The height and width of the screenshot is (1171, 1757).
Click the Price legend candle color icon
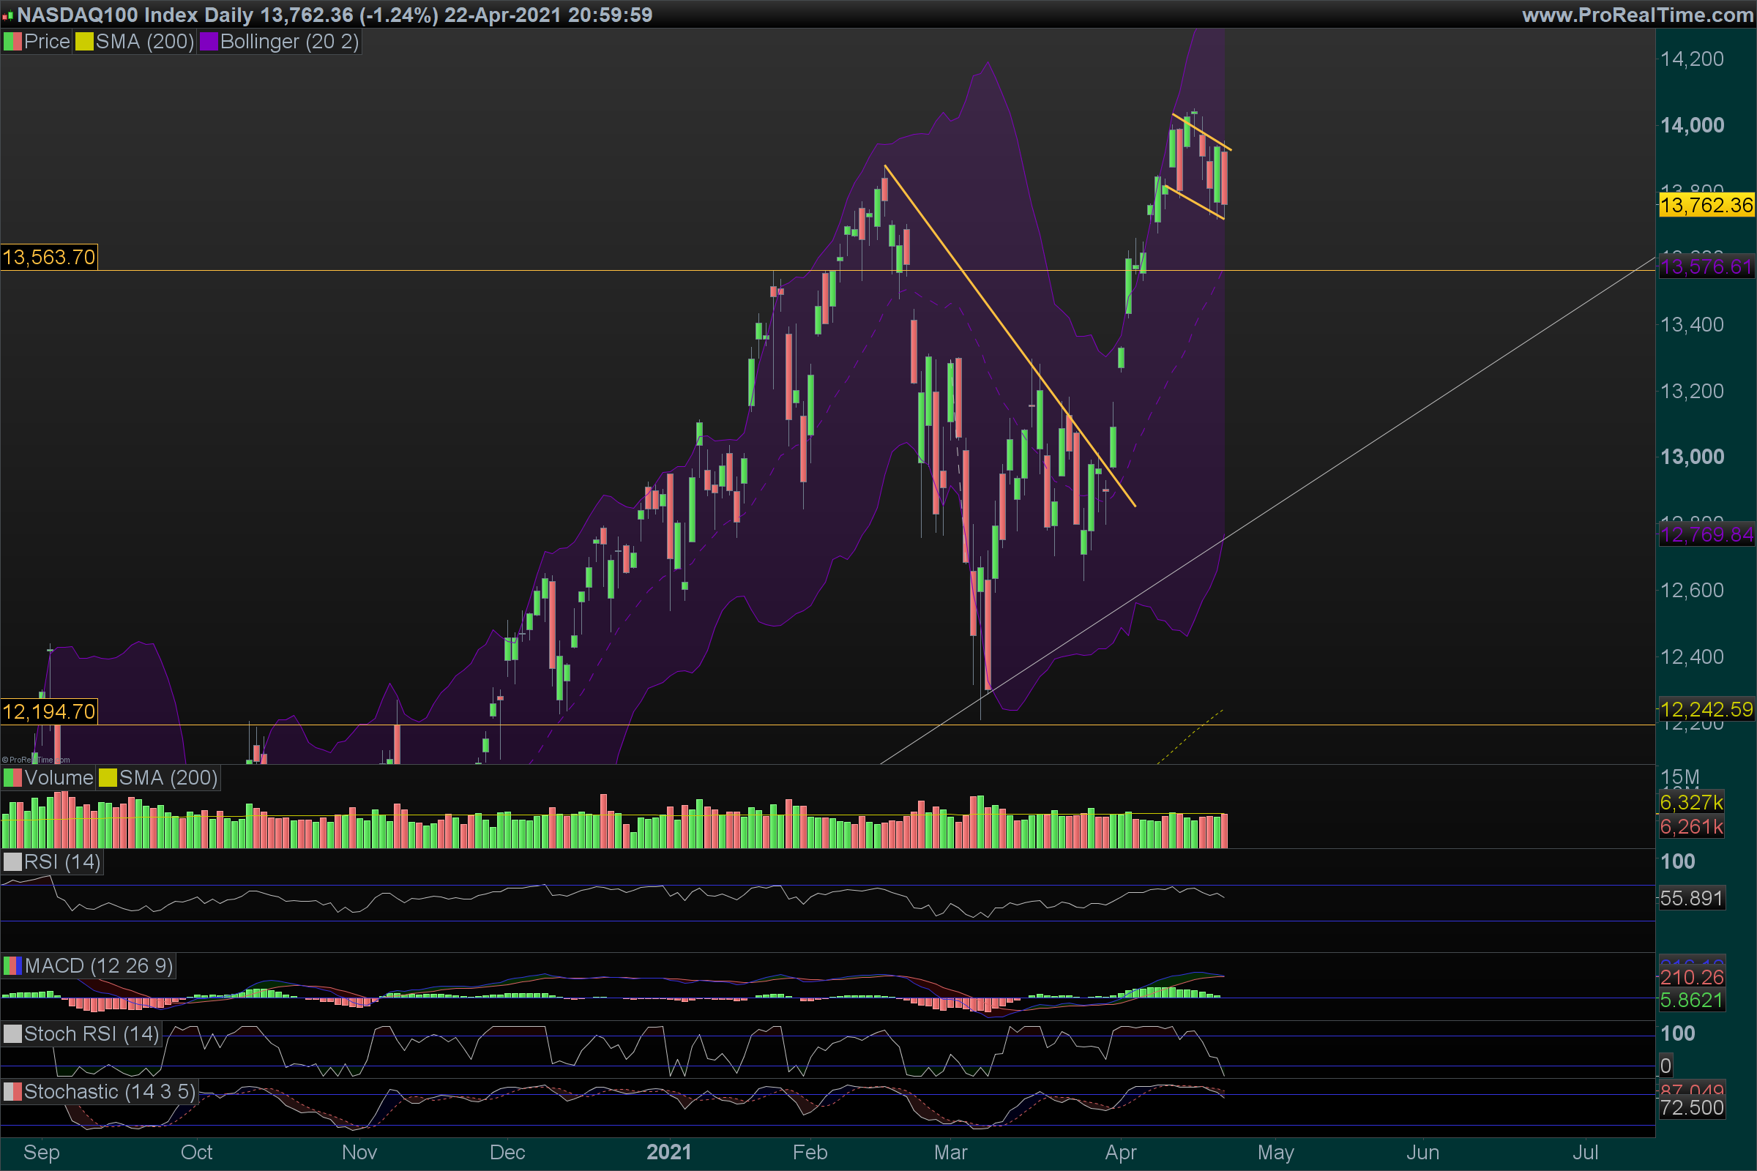pos(12,42)
